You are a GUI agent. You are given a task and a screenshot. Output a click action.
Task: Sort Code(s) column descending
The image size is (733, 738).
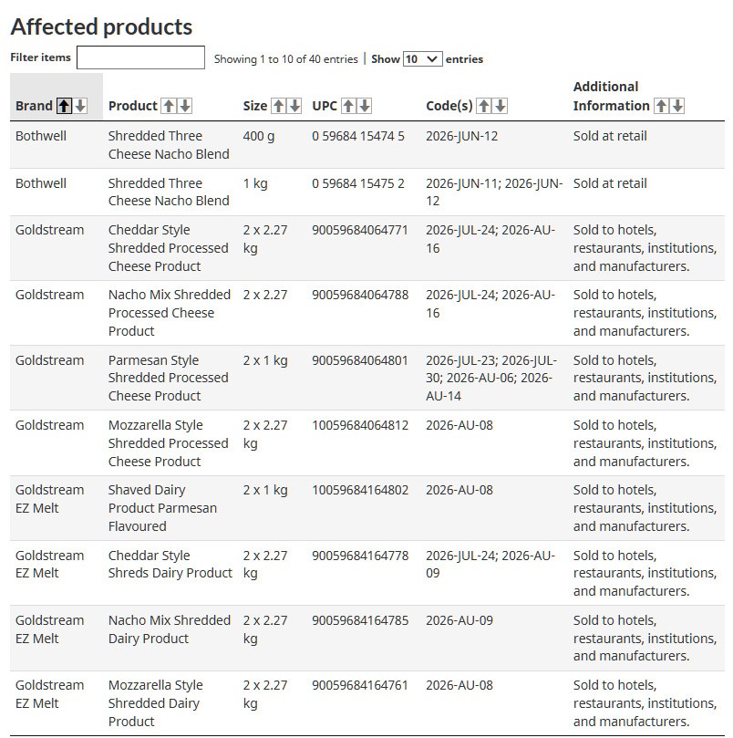(501, 106)
